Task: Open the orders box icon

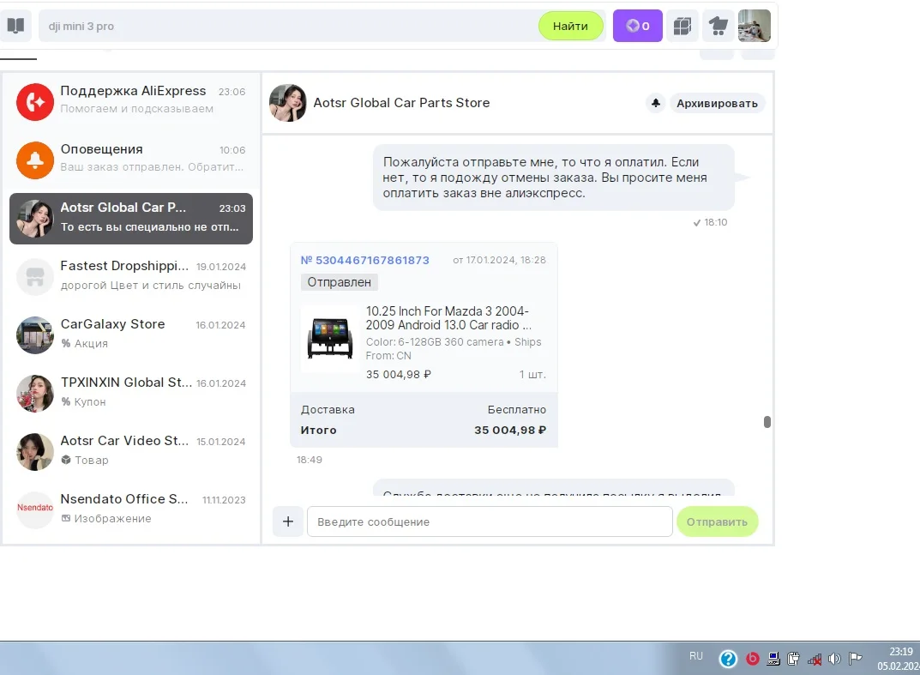Action: [x=682, y=26]
